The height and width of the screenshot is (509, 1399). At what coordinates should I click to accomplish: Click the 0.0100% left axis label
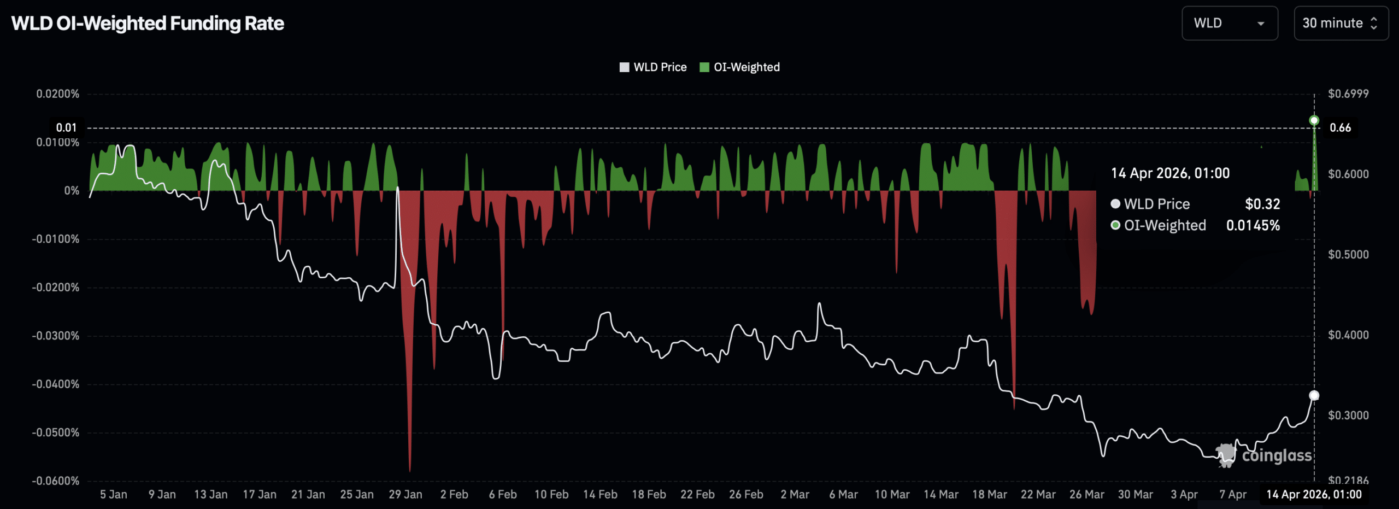tap(58, 143)
